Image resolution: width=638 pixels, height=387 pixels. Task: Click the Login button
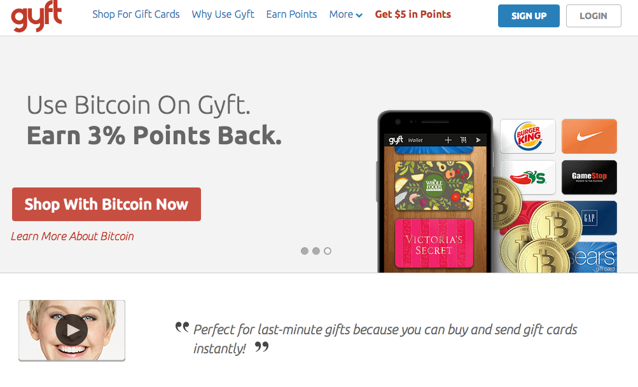pyautogui.click(x=593, y=16)
